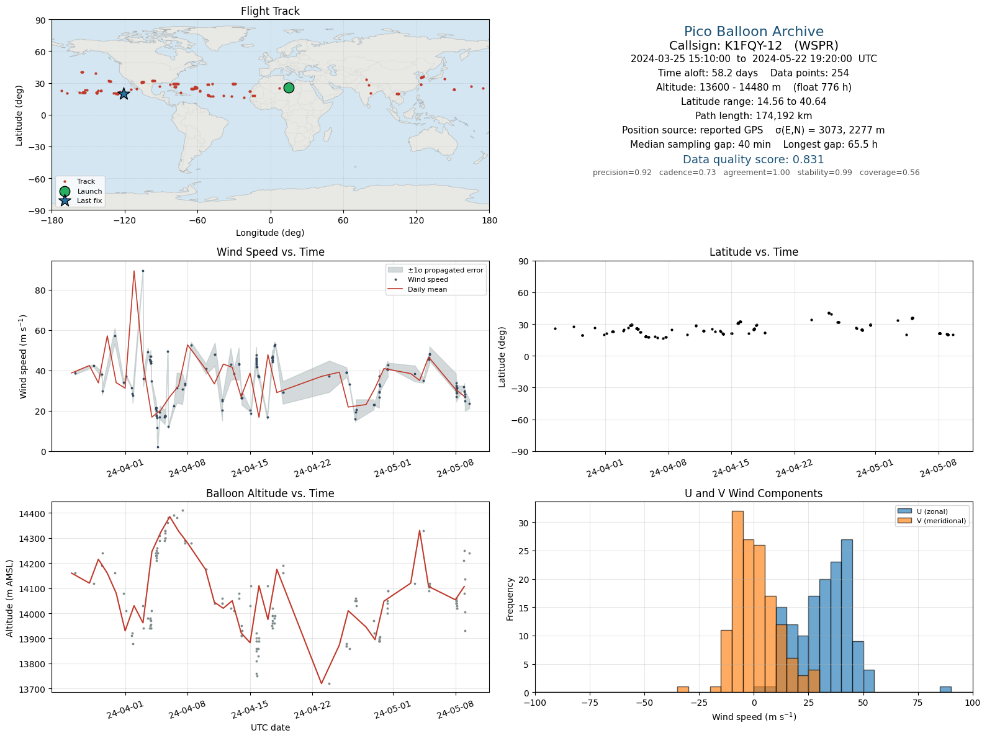
Task: Click the "Time aloft: 58.2 days" line
Action: click(754, 73)
